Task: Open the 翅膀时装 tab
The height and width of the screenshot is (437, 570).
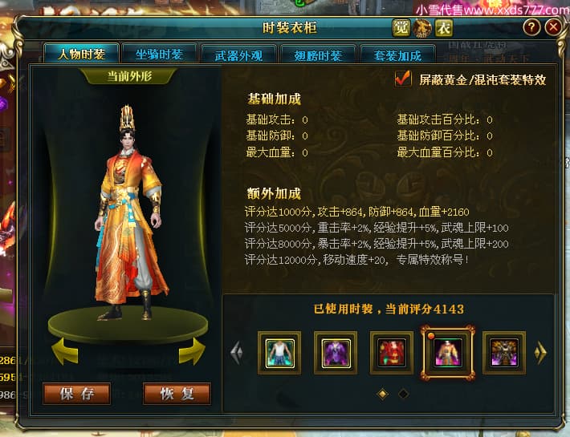Action: [x=318, y=55]
